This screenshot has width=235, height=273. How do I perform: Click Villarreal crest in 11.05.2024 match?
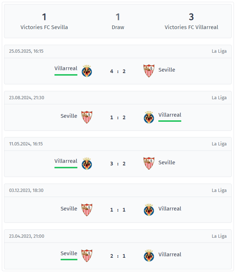87,164
